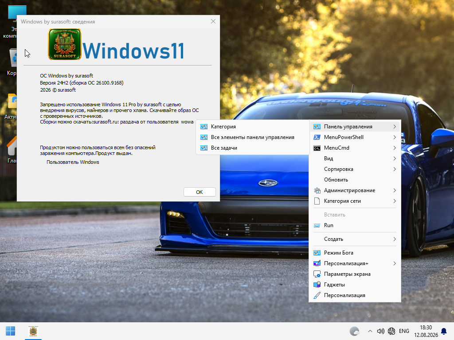Expand the Вид submenu arrow
The image size is (454, 340).
[x=394, y=158]
